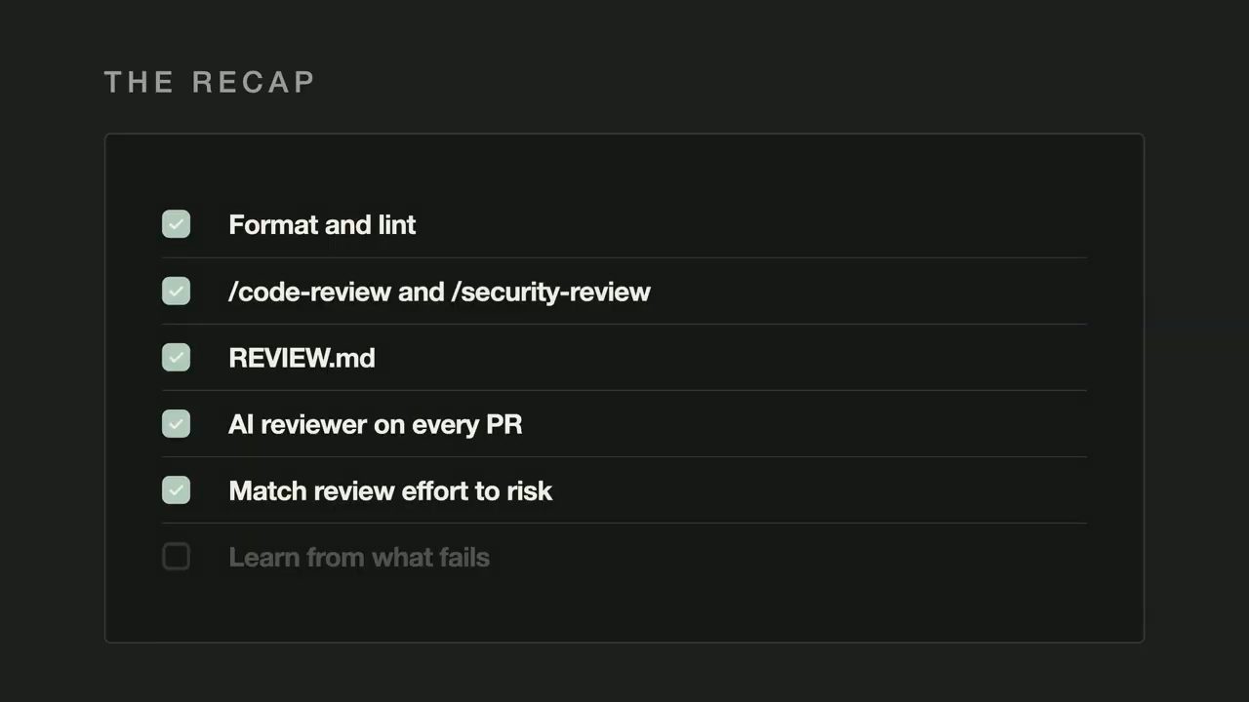1249x702 pixels.
Task: Uncheck the REVIEW.md checkbox
Action: coord(176,357)
